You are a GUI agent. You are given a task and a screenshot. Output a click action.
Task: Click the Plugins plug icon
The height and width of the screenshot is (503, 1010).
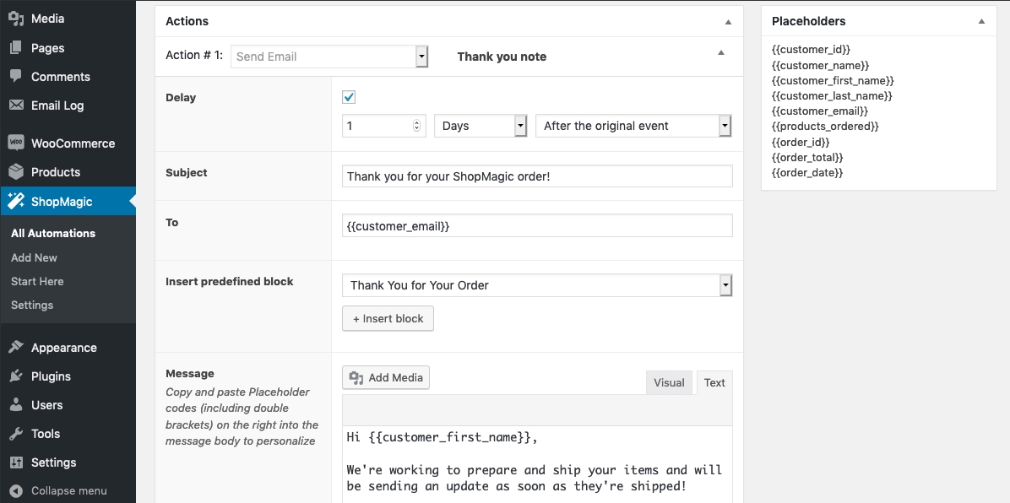[x=16, y=376]
